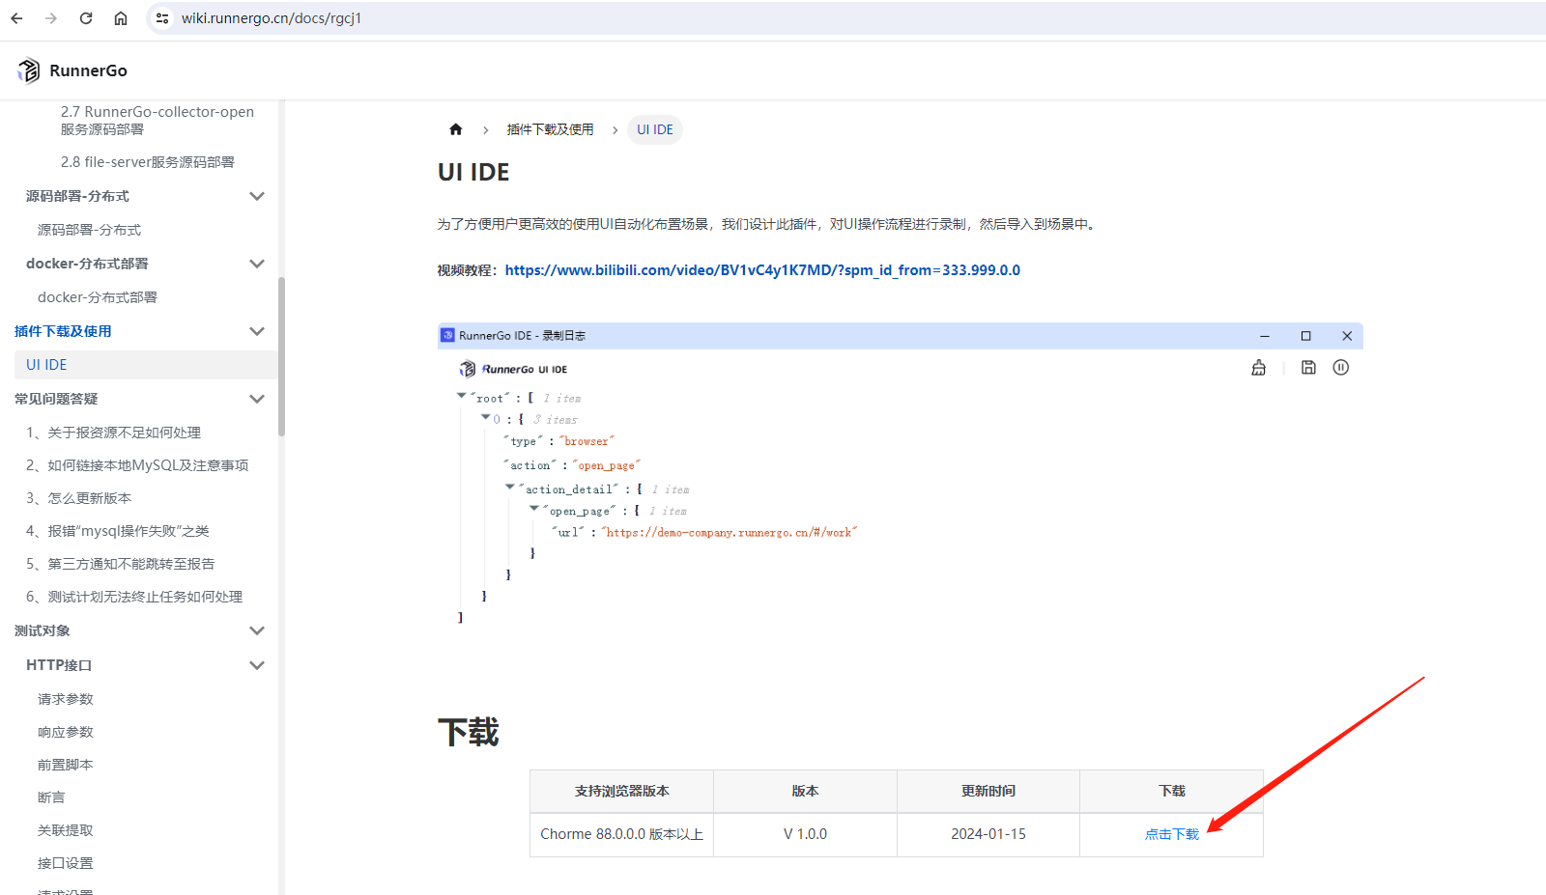Click the 点击下载 download link
The width and height of the screenshot is (1546, 895).
(1172, 834)
